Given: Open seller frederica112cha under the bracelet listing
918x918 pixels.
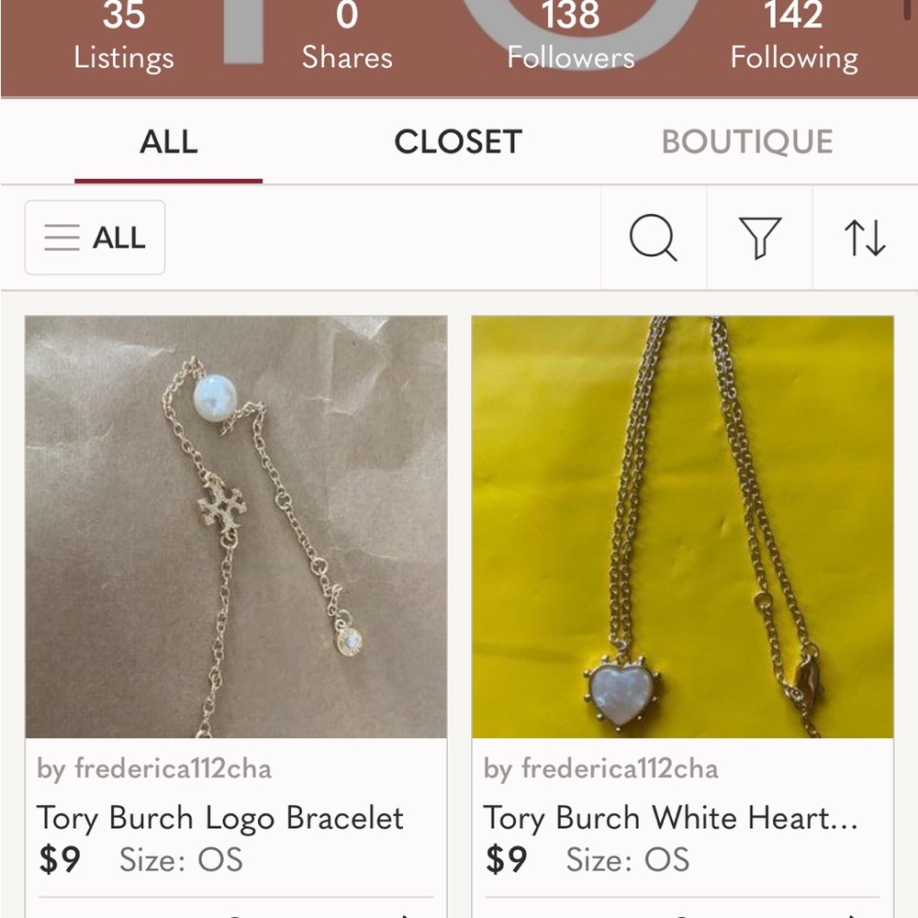Looking at the screenshot, I should coord(154,768).
